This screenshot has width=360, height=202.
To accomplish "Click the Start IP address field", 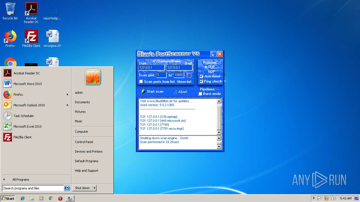I will pyautogui.click(x=152, y=68).
